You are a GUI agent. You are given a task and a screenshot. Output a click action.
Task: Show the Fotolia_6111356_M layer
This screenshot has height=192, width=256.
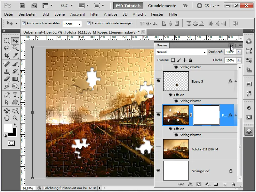click(158, 149)
